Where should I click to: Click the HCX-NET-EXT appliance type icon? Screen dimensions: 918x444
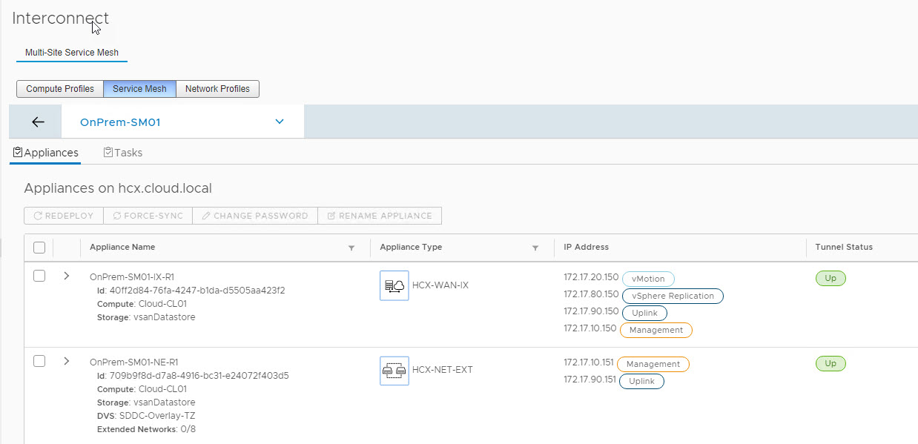coord(394,370)
